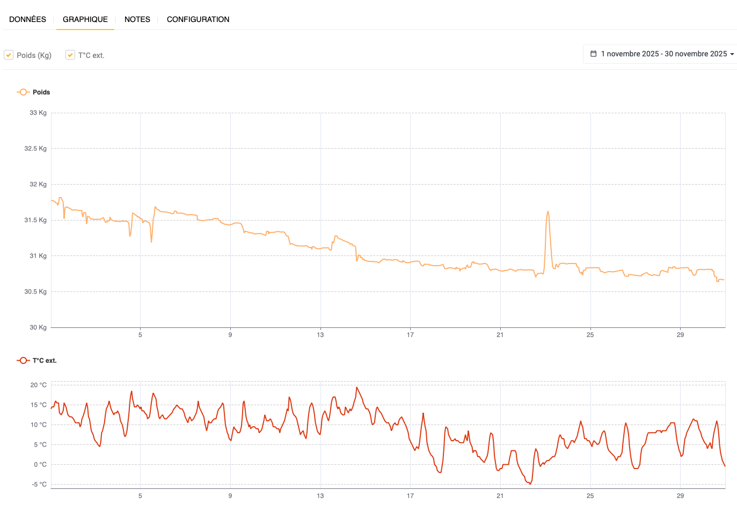The height and width of the screenshot is (512, 737).
Task: Open the 1 novembre 2025 date range text
Action: click(x=663, y=54)
